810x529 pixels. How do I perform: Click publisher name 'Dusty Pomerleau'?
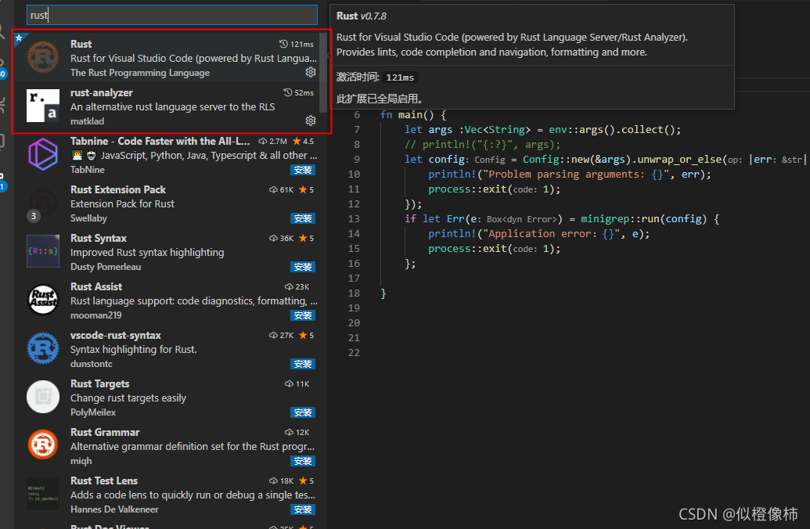tap(106, 267)
